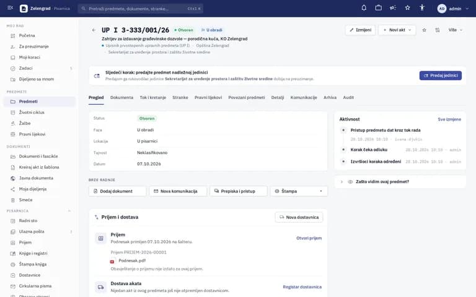Open accessibility options icon

click(422, 8)
